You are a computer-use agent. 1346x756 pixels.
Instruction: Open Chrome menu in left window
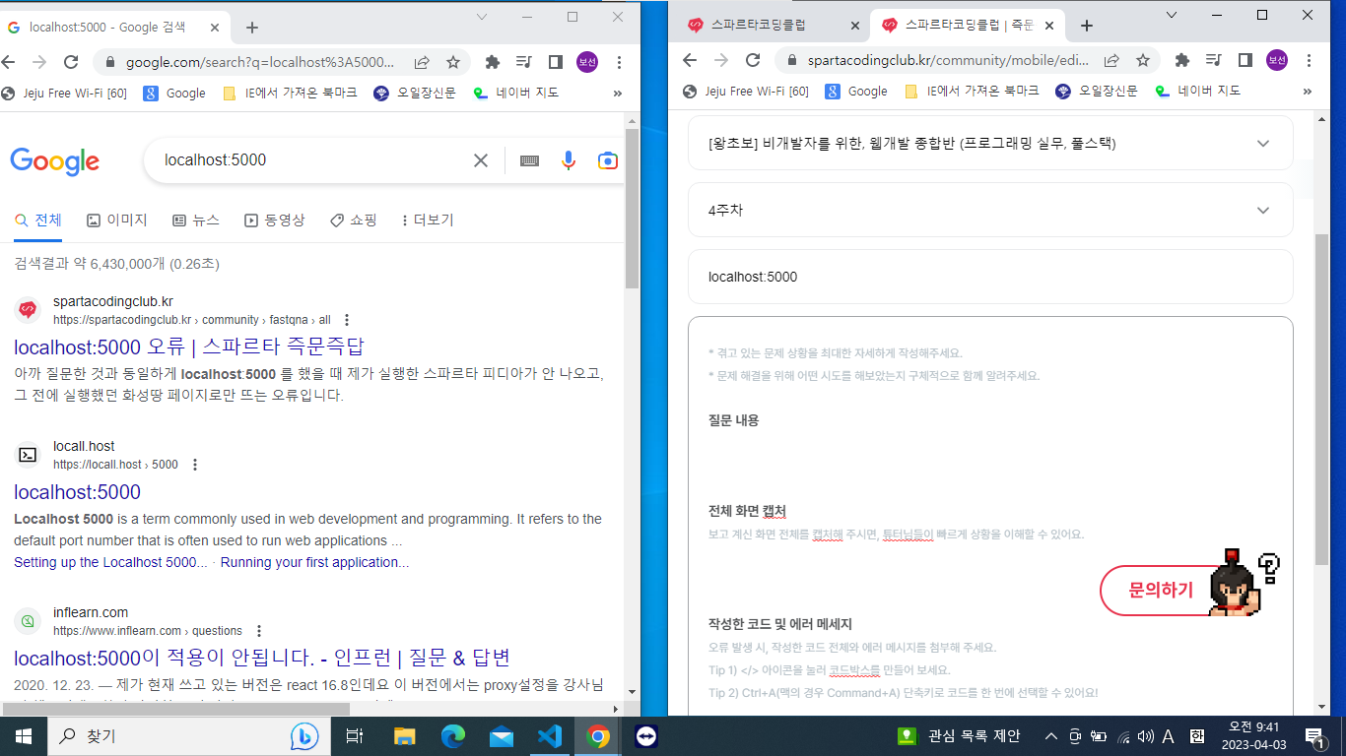tap(619, 62)
